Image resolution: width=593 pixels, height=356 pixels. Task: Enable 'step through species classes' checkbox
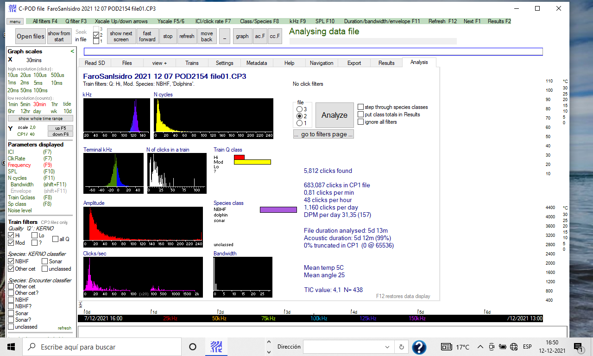361,107
